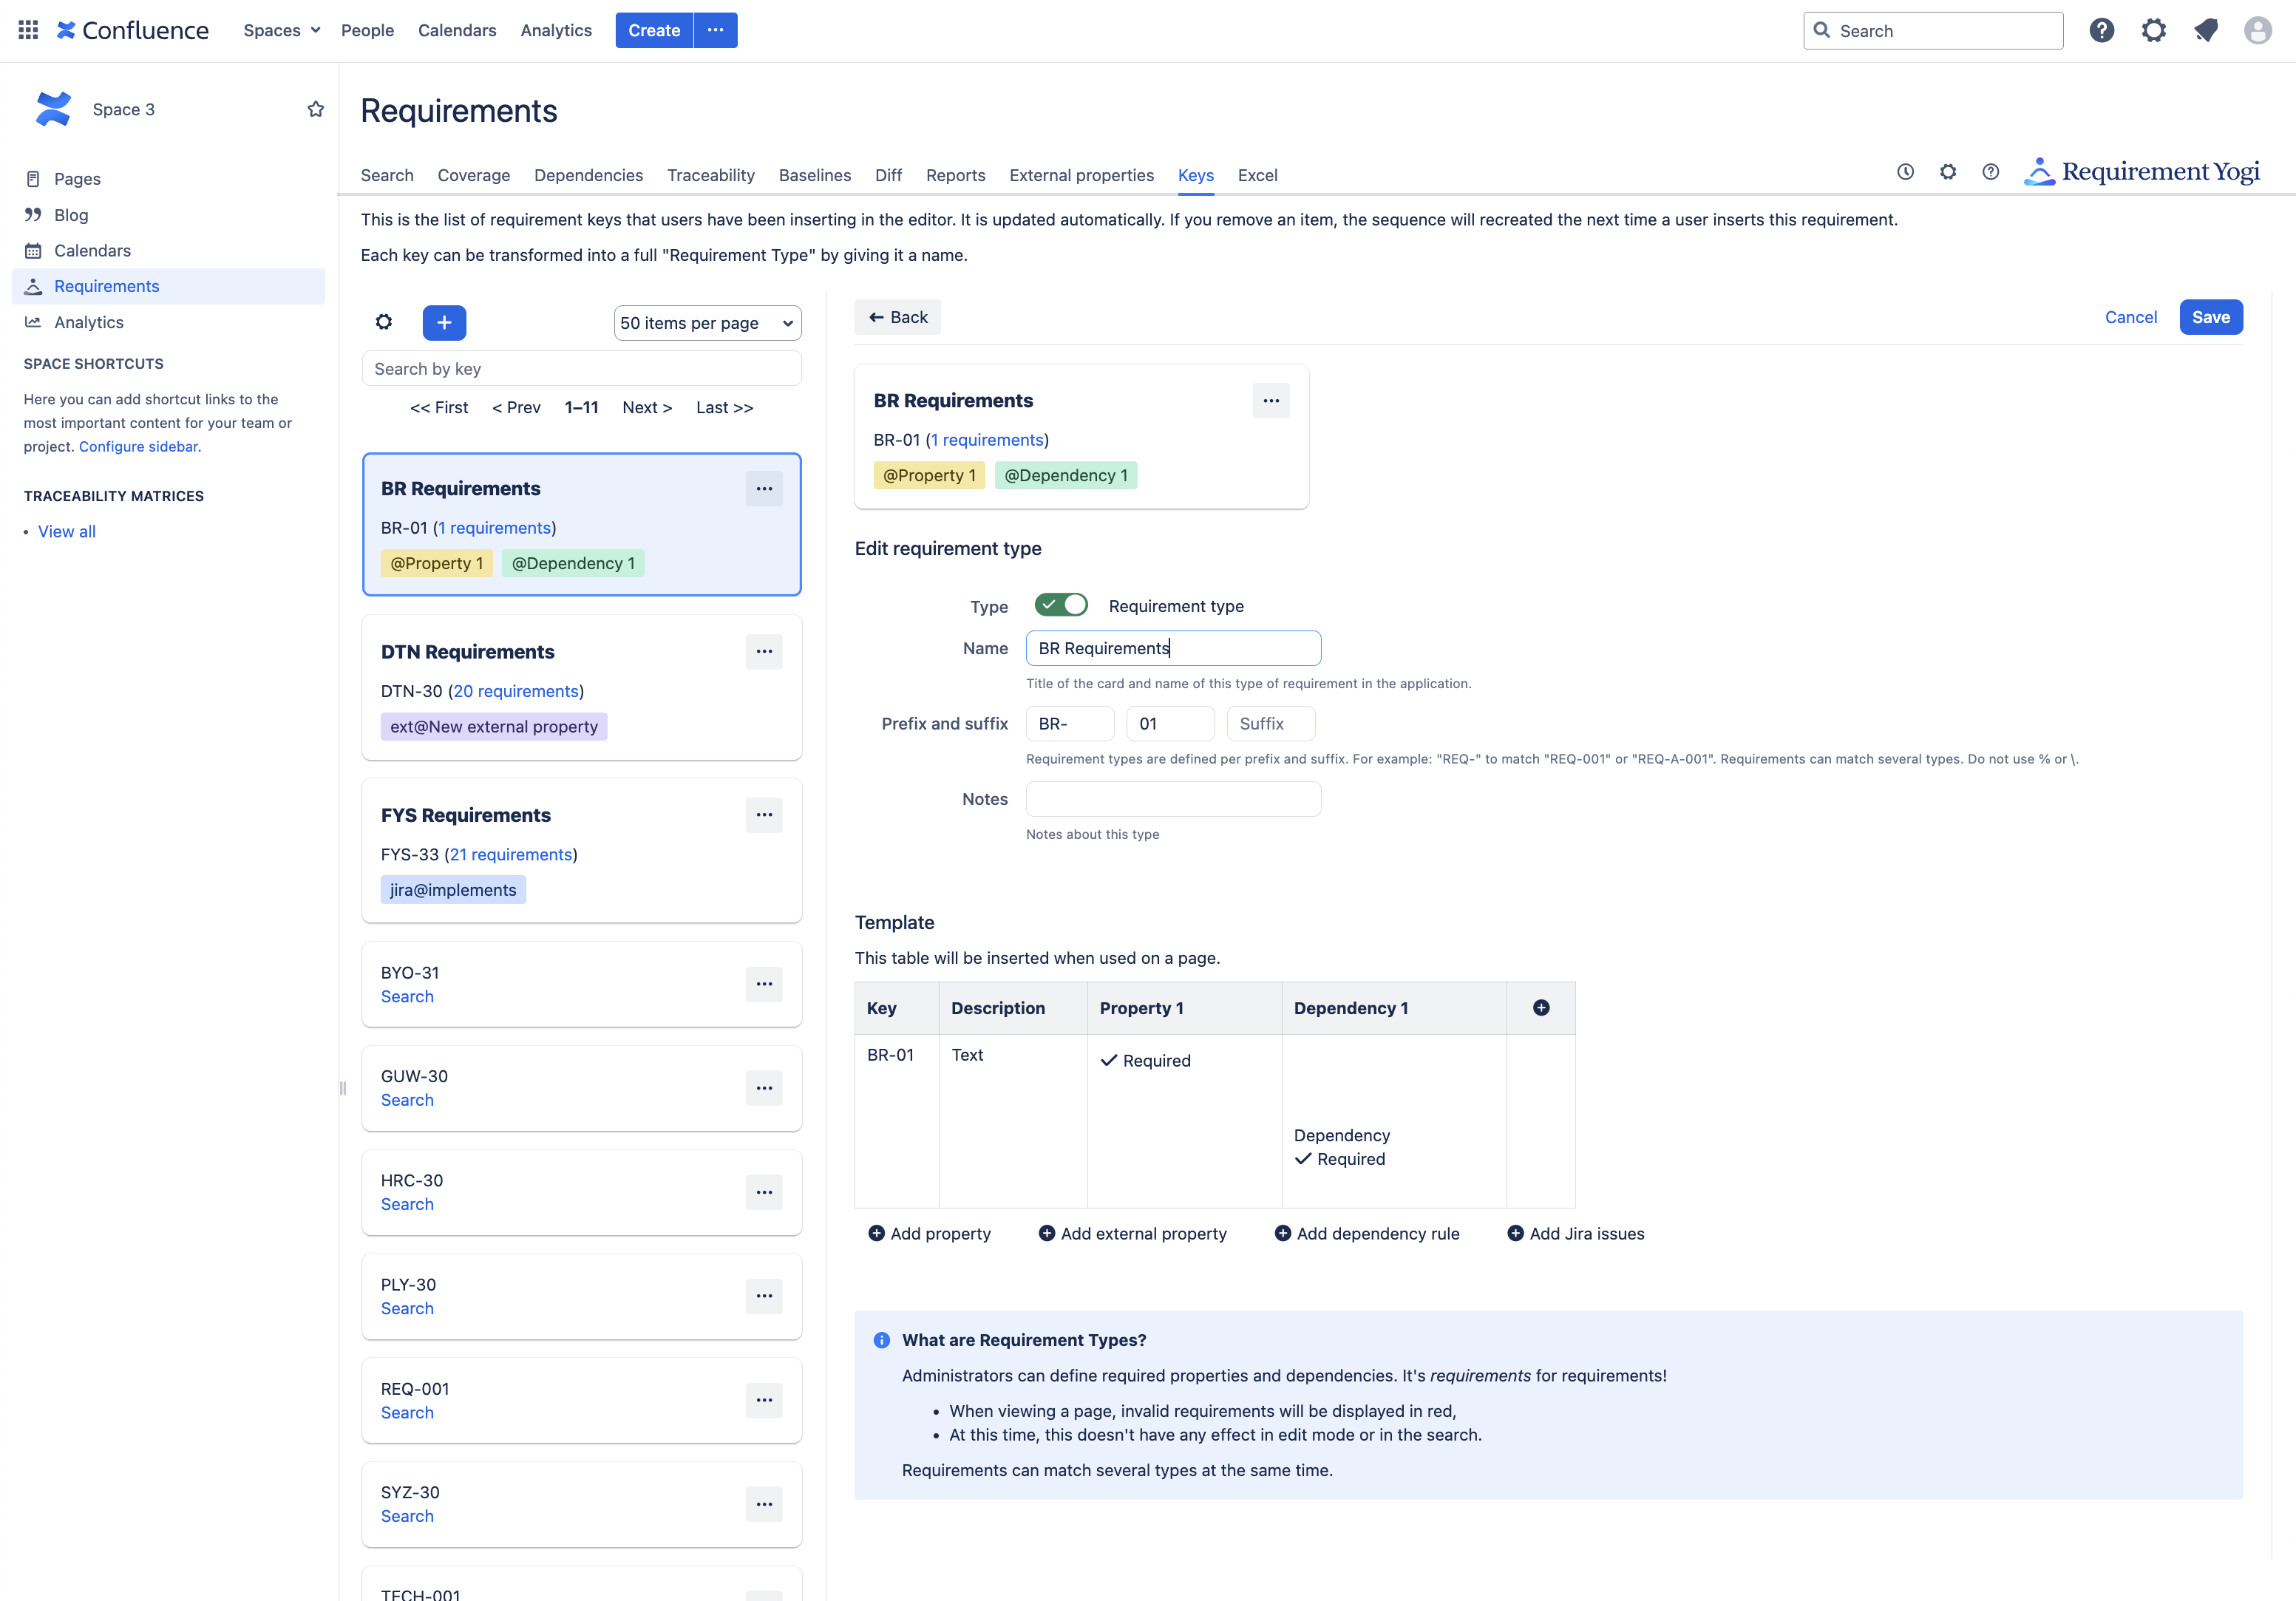Expand the 50 items per page dropdown
Screen dimensions: 2296x1601
[707, 323]
